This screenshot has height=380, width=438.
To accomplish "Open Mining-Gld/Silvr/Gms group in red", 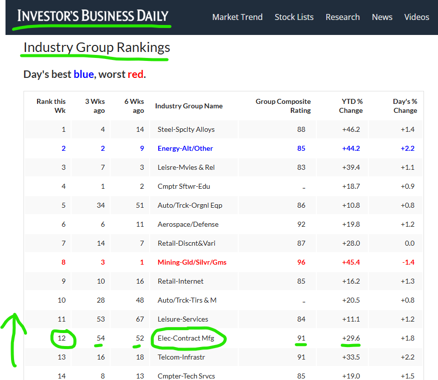I will point(192,262).
